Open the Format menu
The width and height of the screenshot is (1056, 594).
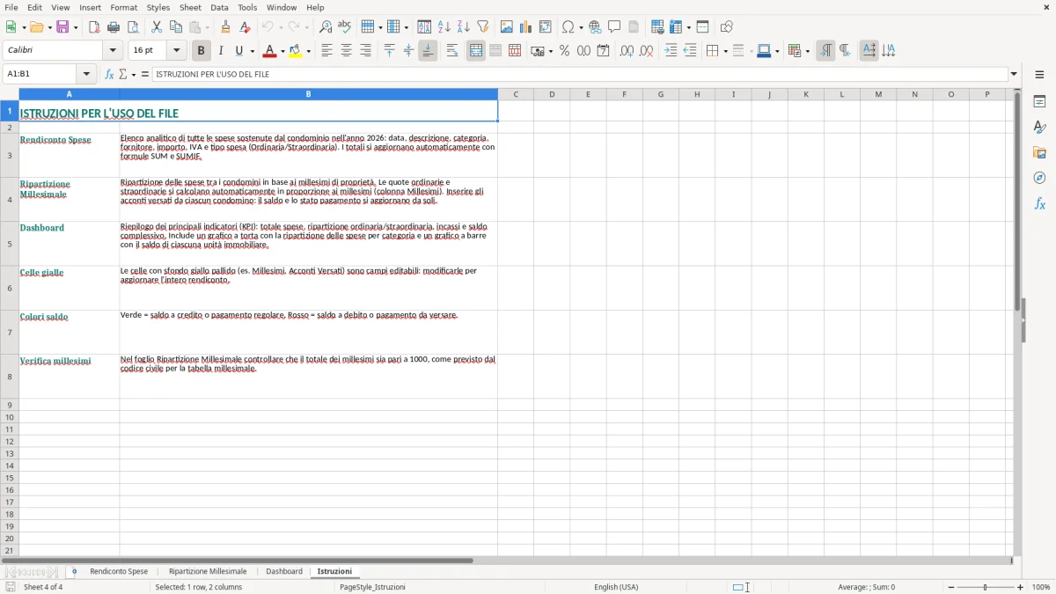click(124, 7)
